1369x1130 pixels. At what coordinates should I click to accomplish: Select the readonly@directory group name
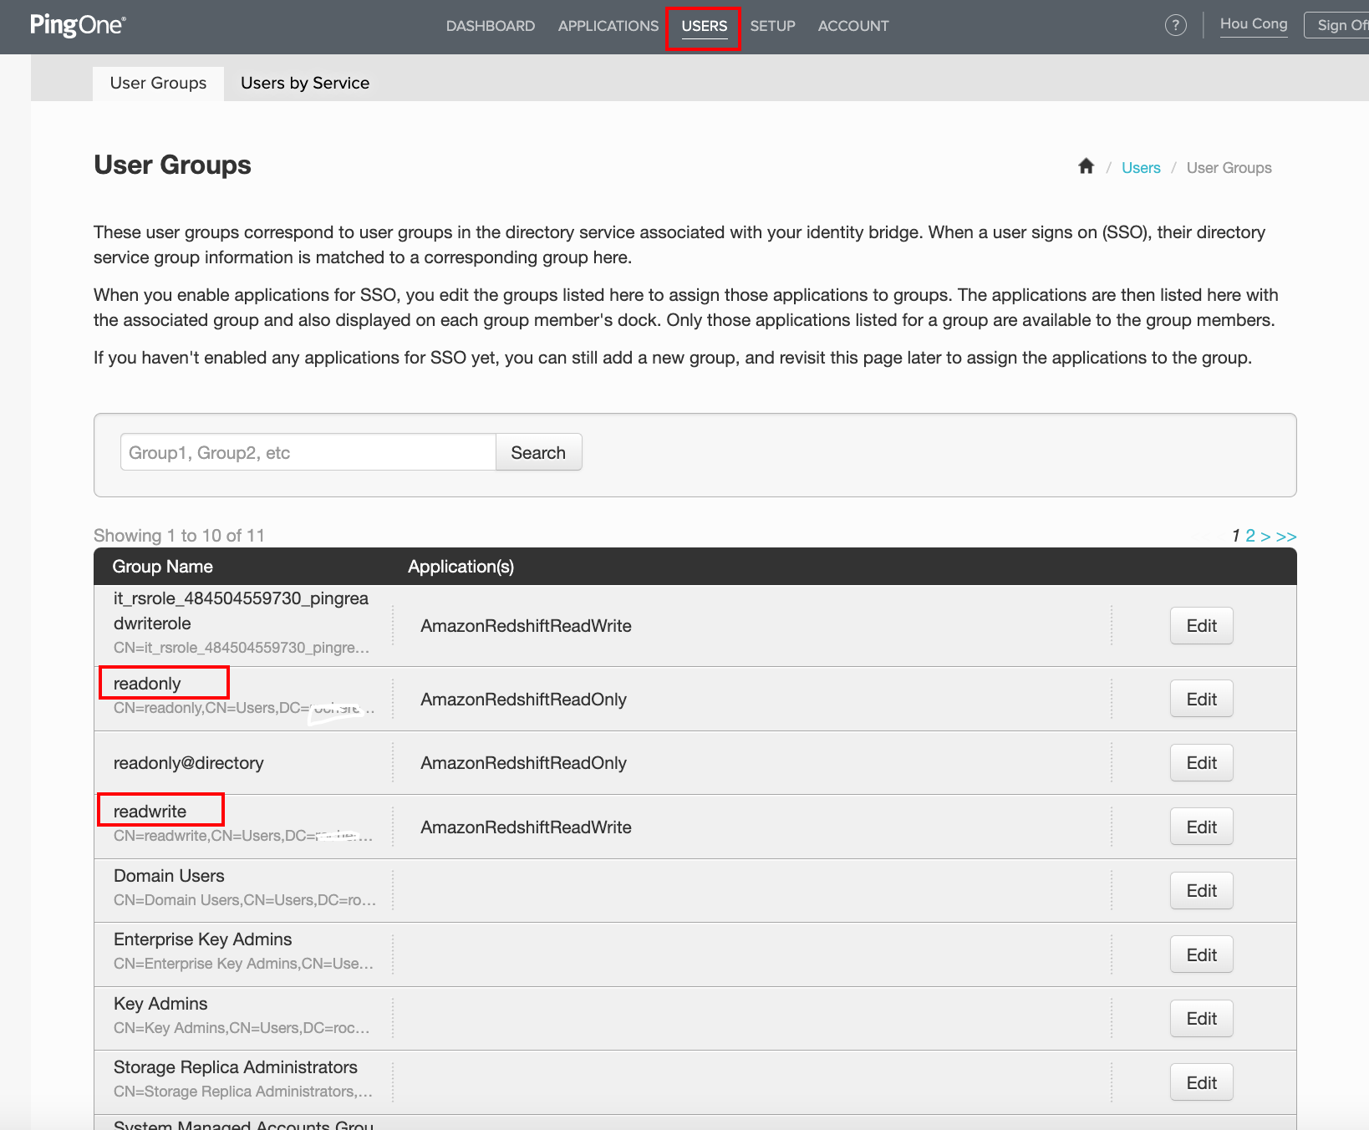[189, 763]
